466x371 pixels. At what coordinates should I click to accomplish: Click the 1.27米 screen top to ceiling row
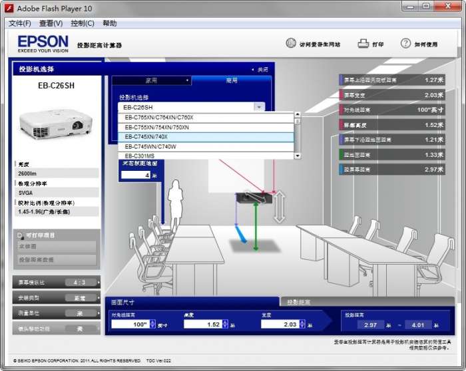[x=392, y=80]
